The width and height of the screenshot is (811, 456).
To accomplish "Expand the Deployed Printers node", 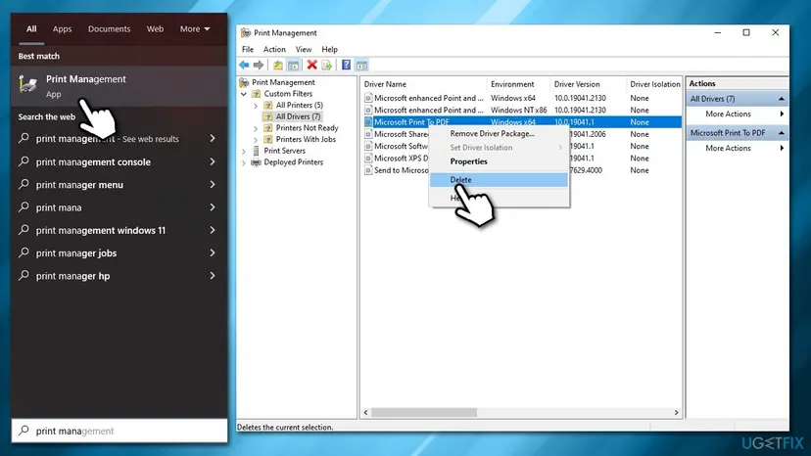I will pyautogui.click(x=244, y=162).
